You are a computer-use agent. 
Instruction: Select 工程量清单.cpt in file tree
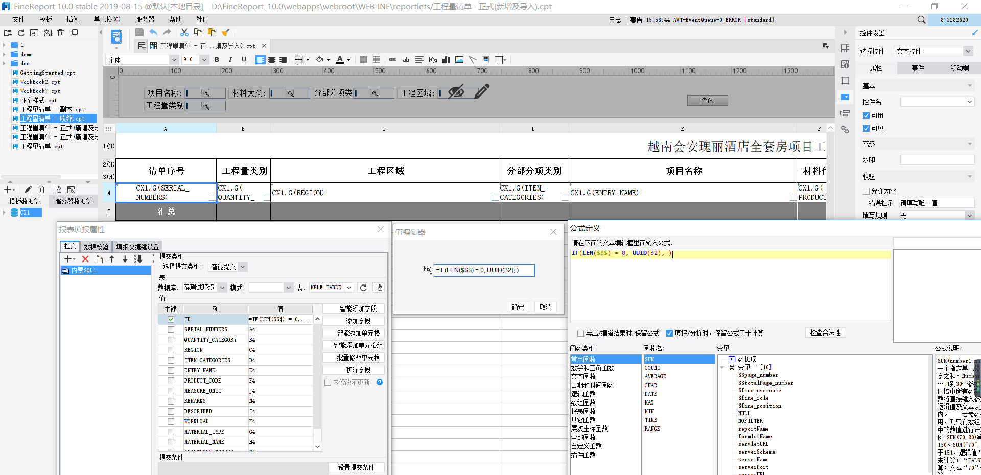(41, 146)
